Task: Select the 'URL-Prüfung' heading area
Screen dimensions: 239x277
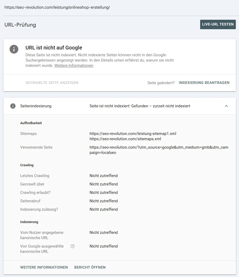Action: click(20, 25)
